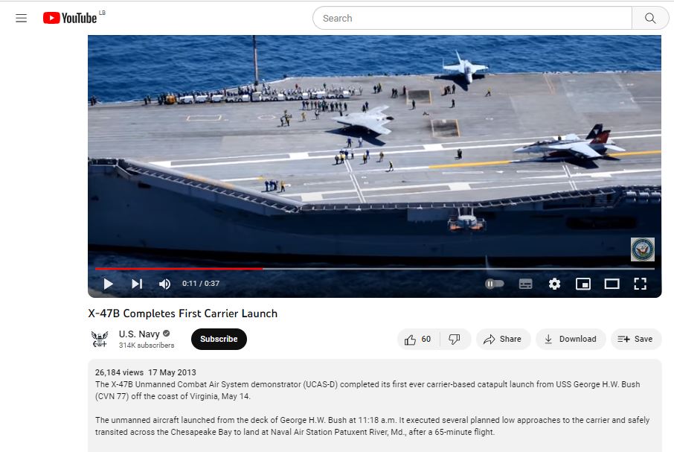674x452 pixels.
Task: Like the video
Action: tap(418, 339)
